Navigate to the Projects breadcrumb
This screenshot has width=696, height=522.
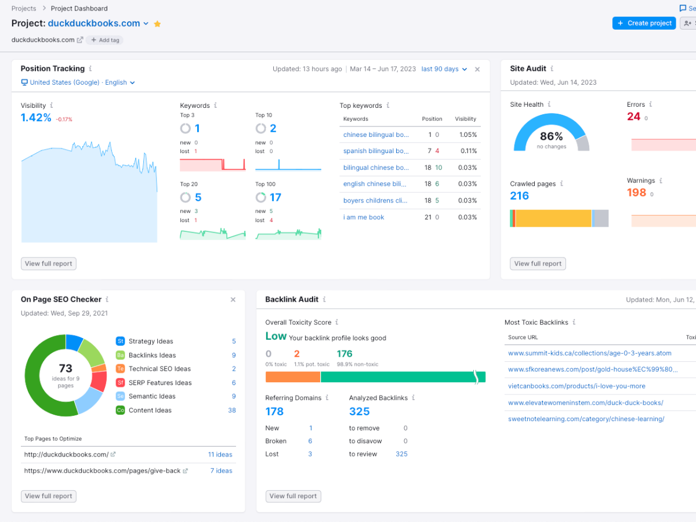coord(24,8)
